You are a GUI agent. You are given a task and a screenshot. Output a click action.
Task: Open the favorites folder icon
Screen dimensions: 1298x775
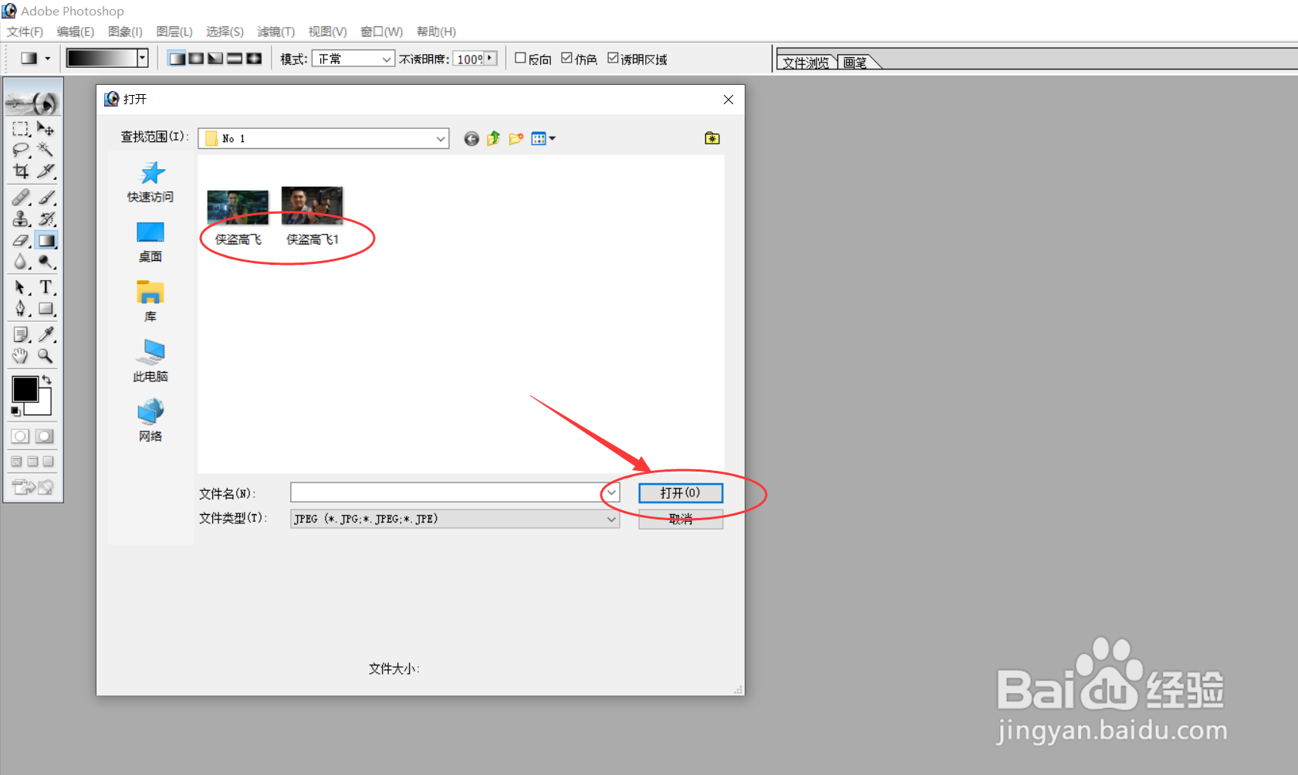pos(712,138)
